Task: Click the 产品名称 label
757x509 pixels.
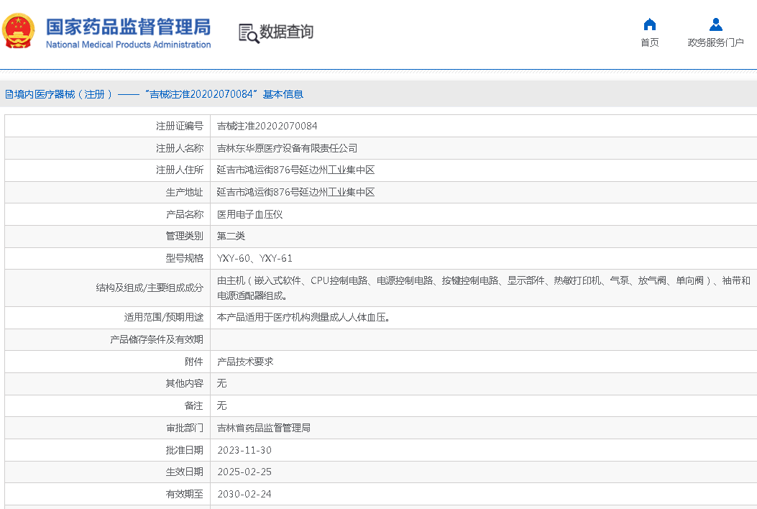Action: point(185,214)
